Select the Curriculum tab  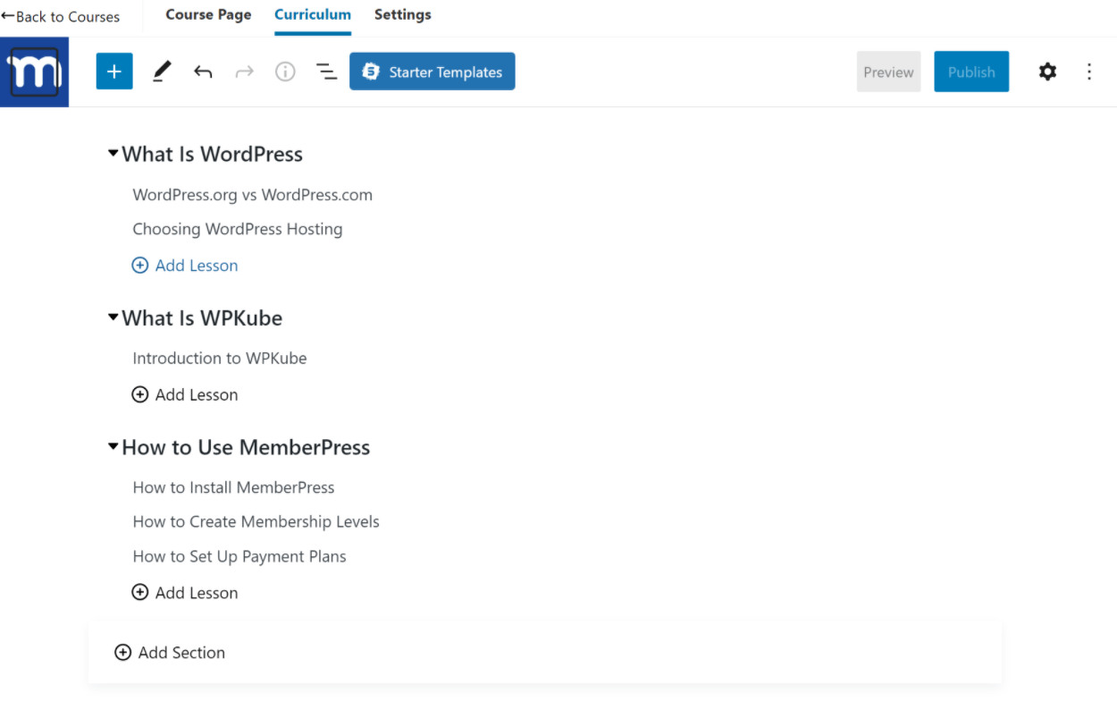tap(313, 14)
